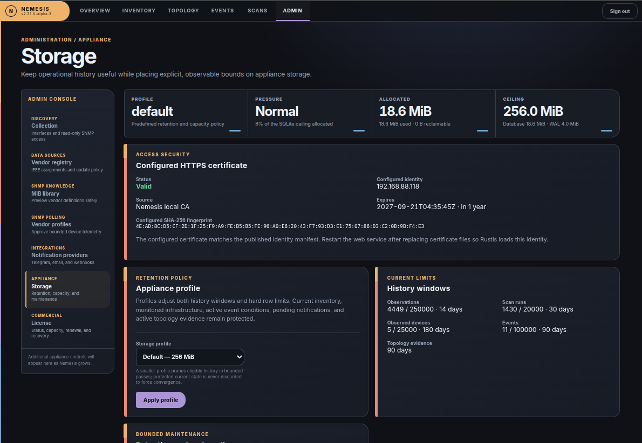Open Vendor profiles under SNMP Polling
The image size is (642, 443).
67,224
